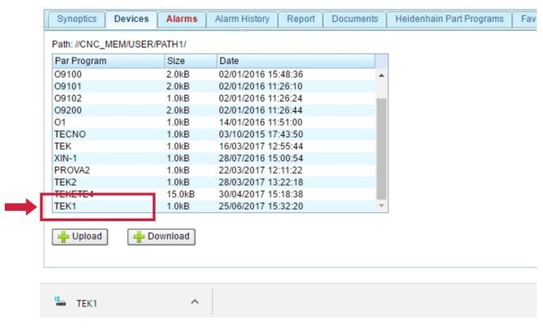Viewport: 543px width, 329px height.
Task: Select the O9100 program row
Action: [214, 75]
